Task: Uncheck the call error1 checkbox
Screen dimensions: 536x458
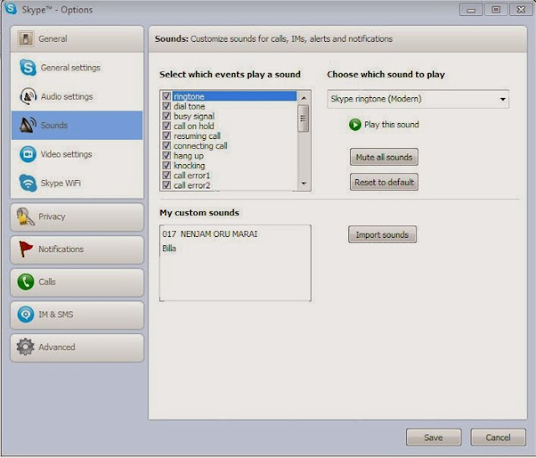Action: tap(167, 176)
